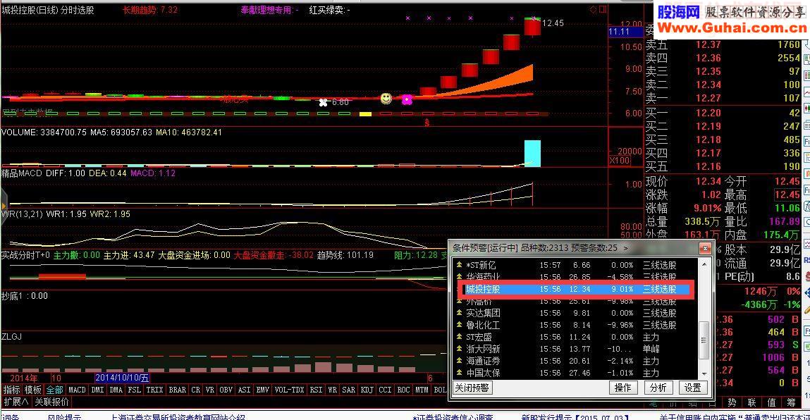Select the 中国太保 alert row name
The image size is (810, 420).
pos(483,373)
